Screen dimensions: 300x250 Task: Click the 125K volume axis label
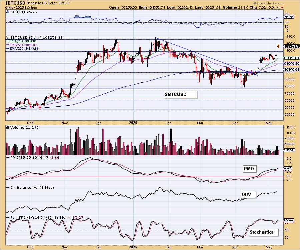click(291, 127)
